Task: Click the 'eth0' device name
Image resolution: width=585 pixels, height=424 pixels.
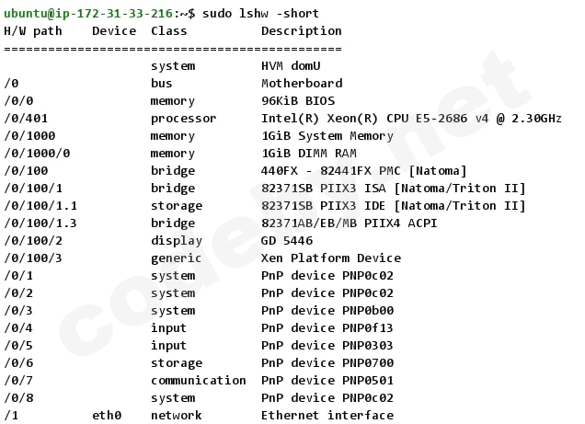Action: 107,415
